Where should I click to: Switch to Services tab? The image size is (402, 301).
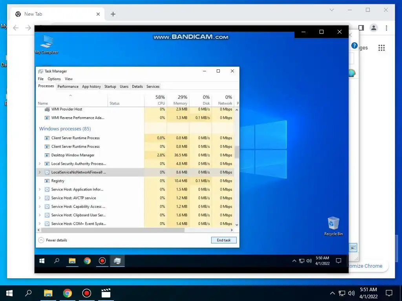pos(153,87)
